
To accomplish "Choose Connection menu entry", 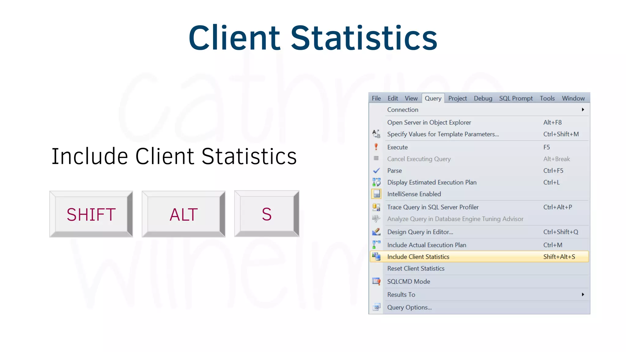I will [479, 110].
